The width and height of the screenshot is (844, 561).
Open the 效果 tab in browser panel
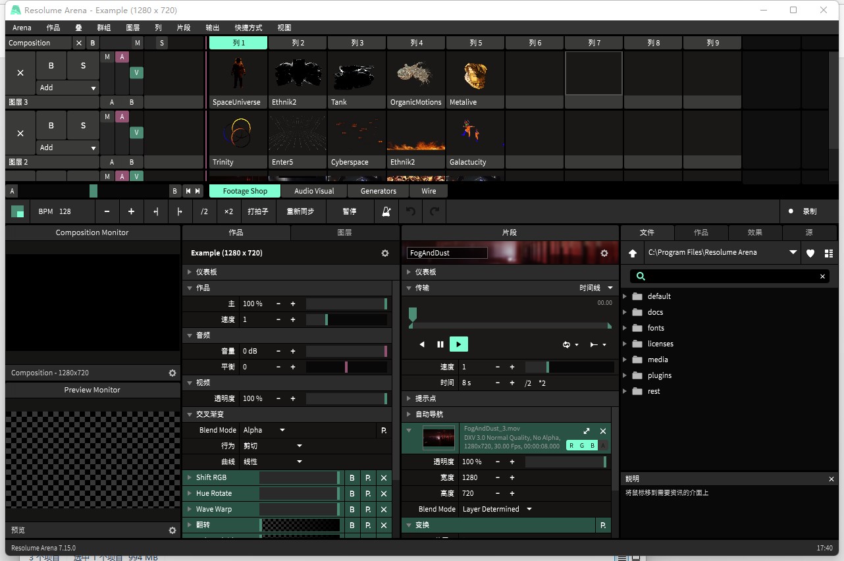tap(755, 232)
